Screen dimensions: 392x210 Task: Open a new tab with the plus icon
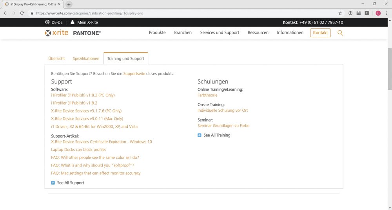[69, 4]
